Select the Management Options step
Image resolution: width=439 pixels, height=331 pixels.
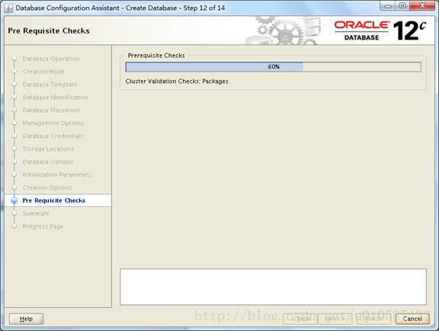(53, 123)
